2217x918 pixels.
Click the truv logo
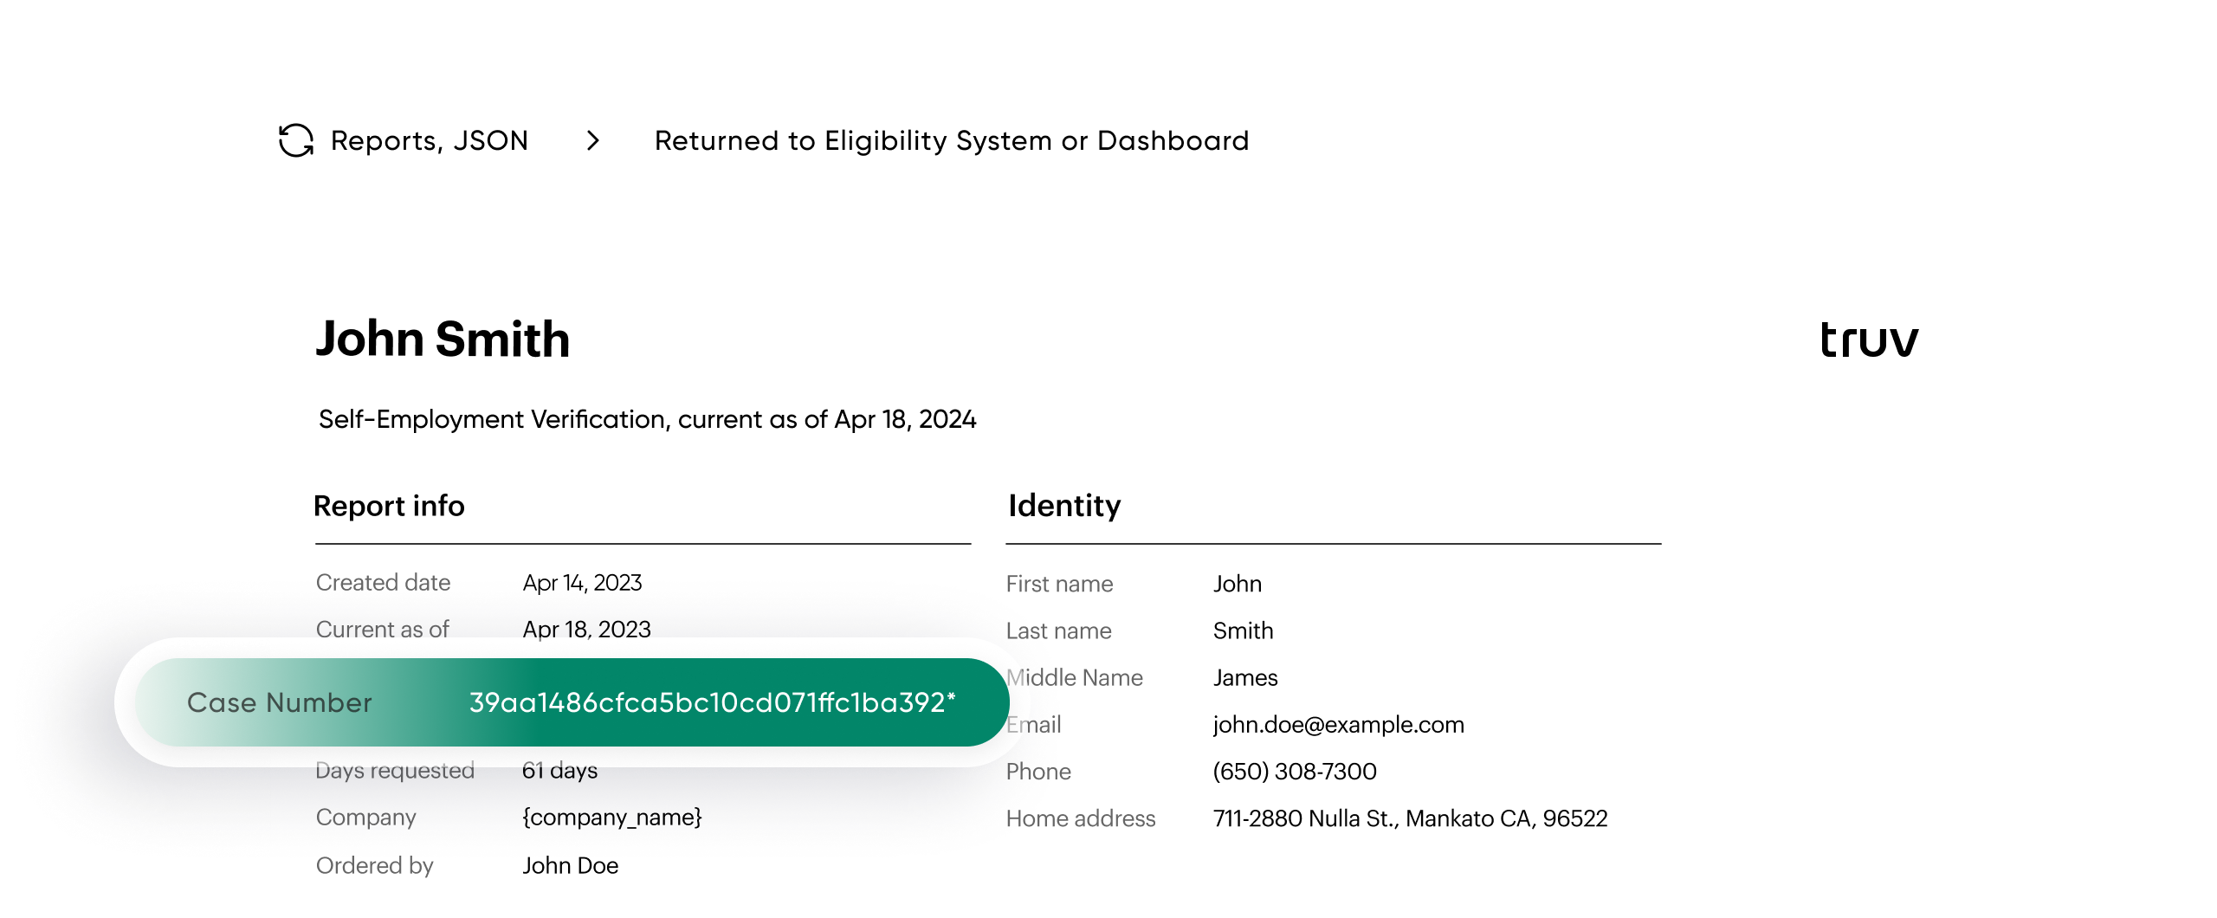click(x=1869, y=339)
